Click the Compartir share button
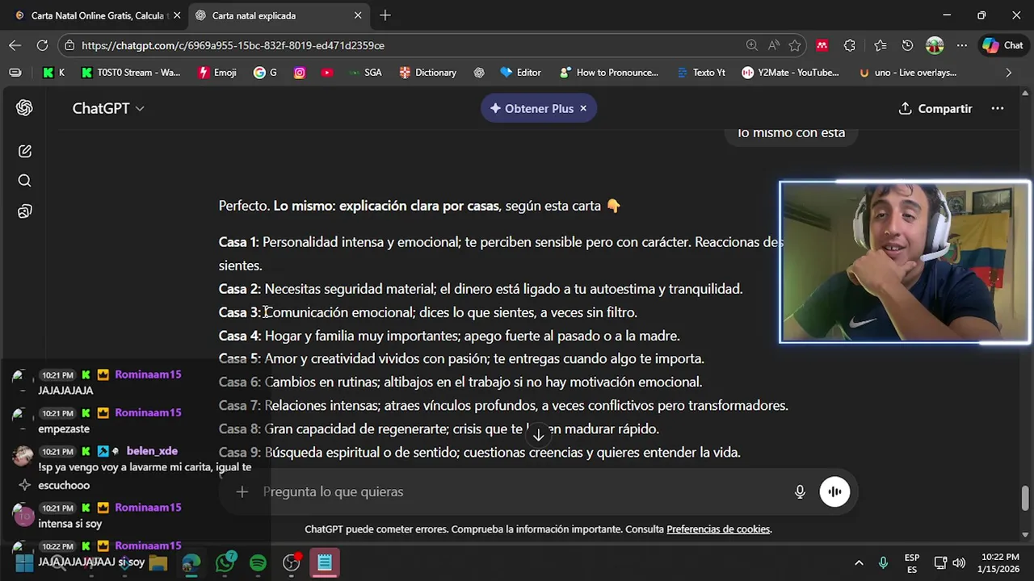Image resolution: width=1034 pixels, height=581 pixels. coord(935,108)
